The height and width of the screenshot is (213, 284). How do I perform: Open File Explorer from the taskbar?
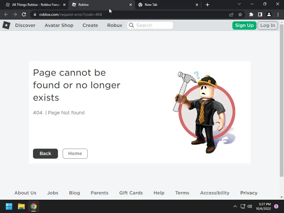tap(21, 206)
